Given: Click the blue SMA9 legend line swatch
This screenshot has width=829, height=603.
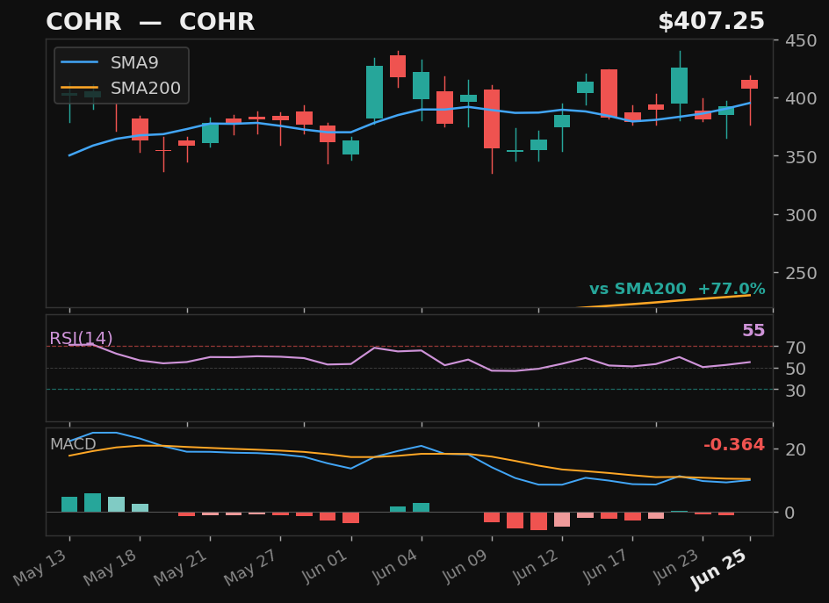Looking at the screenshot, I should coord(79,62).
